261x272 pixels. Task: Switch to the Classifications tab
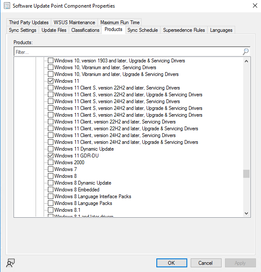85,30
